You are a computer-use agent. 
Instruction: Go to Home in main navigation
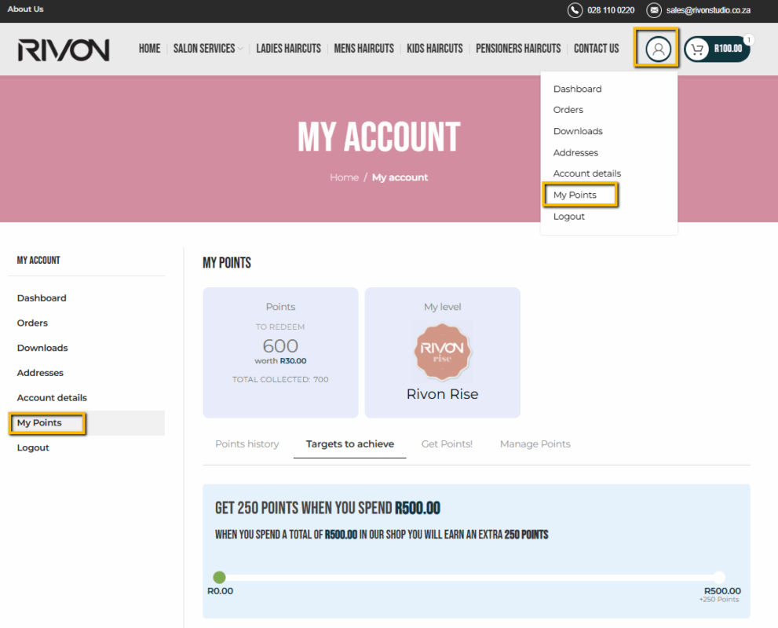click(x=149, y=49)
